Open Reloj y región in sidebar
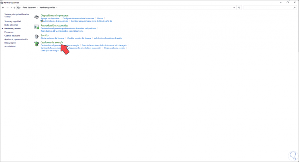299x162 pixels. coord(10,43)
